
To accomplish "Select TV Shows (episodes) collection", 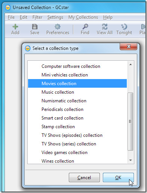I will point(77,135).
